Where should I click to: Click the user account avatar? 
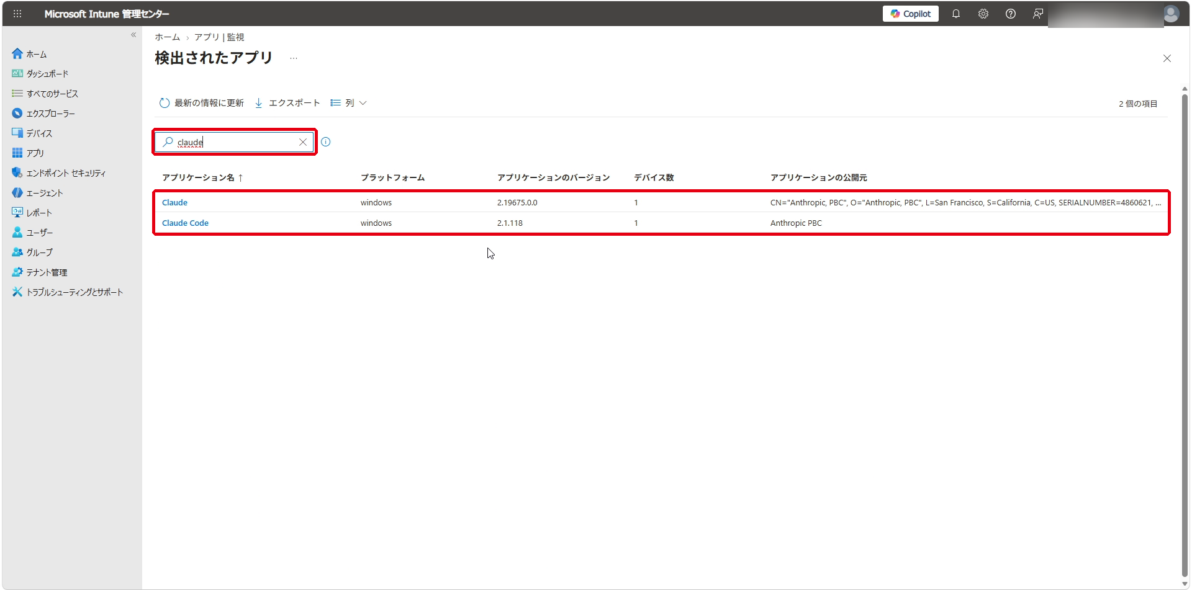(x=1171, y=14)
